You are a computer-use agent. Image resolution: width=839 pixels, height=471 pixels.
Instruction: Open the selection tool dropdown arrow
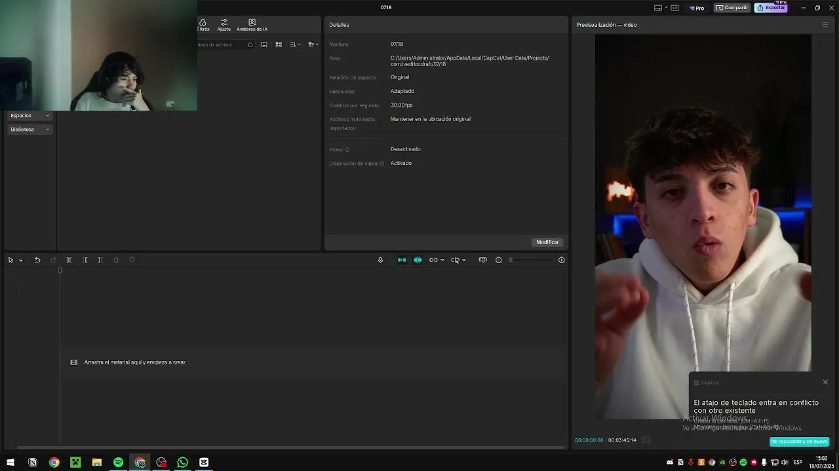click(x=20, y=260)
